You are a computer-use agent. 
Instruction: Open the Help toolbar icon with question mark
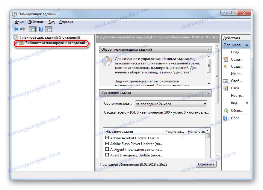(41, 29)
